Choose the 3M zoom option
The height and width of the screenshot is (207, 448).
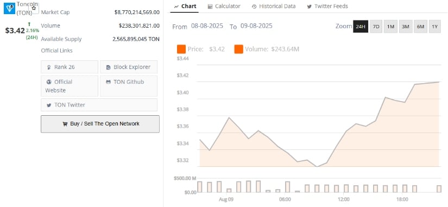click(x=406, y=27)
